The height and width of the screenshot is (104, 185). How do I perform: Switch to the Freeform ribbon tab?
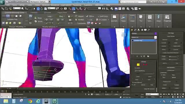pos(34,12)
